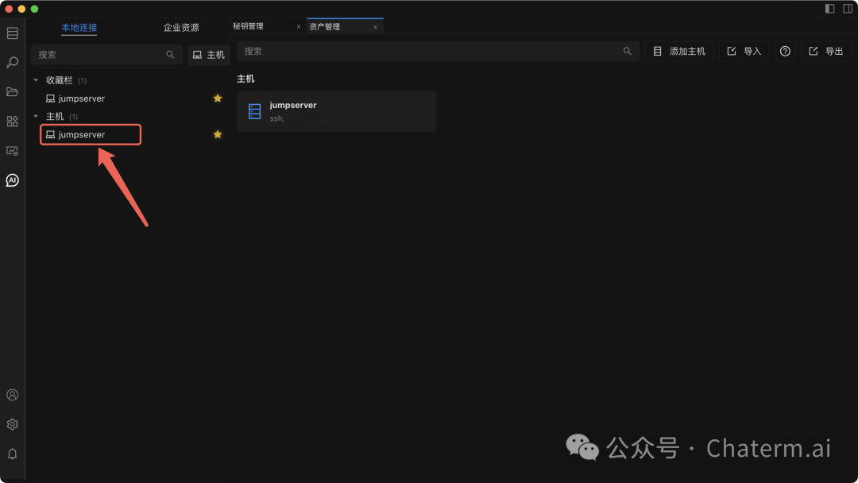
Task: Close the 秘钥管理 tab
Action: coord(299,26)
